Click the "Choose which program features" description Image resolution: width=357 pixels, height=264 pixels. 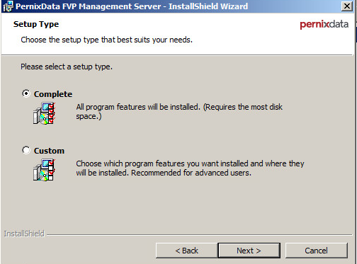coord(190,168)
